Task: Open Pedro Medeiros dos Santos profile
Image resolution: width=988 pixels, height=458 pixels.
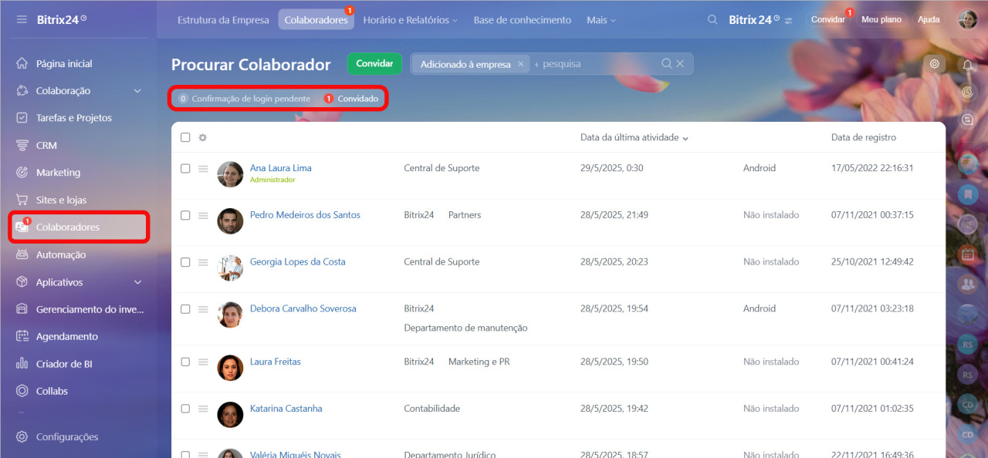Action: (x=305, y=215)
